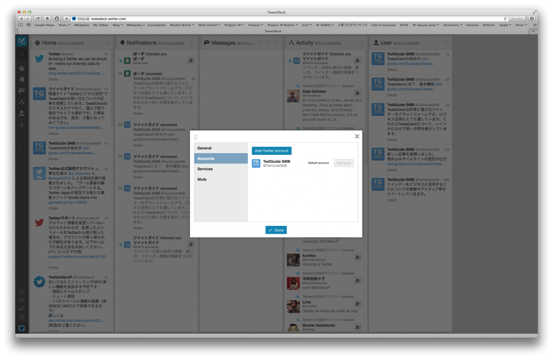Open User column options icon
This screenshot has height=359, width=553.
(x=446, y=43)
